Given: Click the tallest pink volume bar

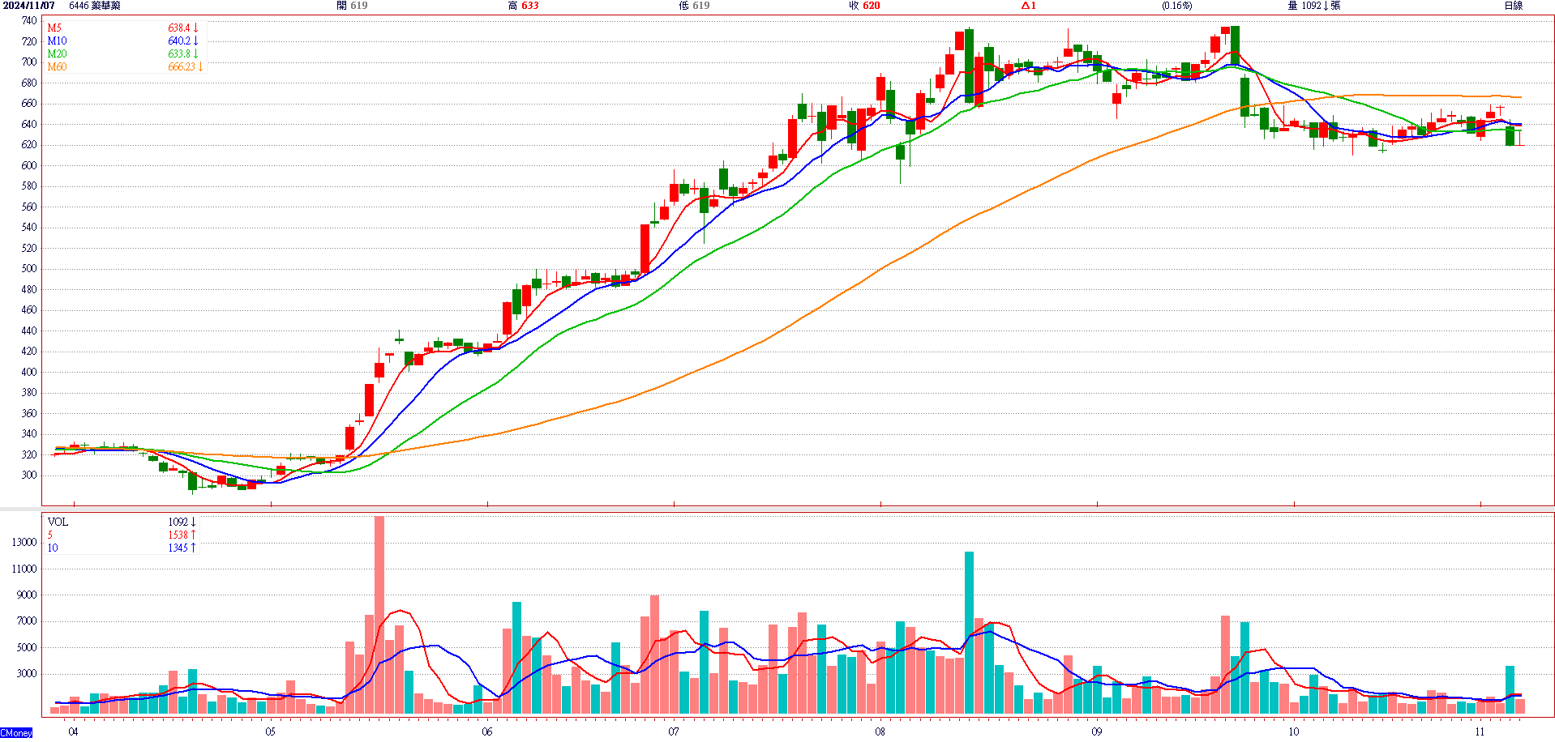Looking at the screenshot, I should coord(379,614).
